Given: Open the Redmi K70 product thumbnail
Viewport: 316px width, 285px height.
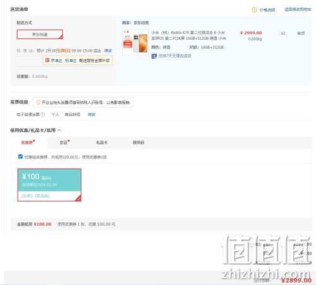Looking at the screenshot, I should coord(135,42).
